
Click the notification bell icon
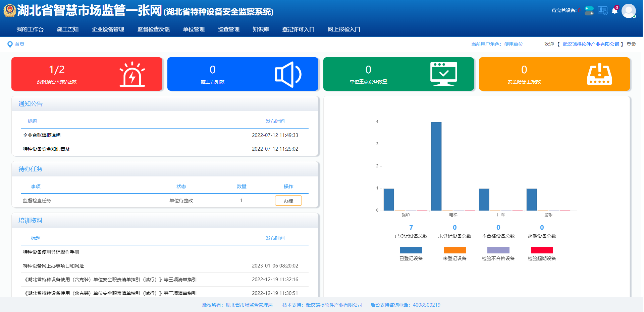614,11
